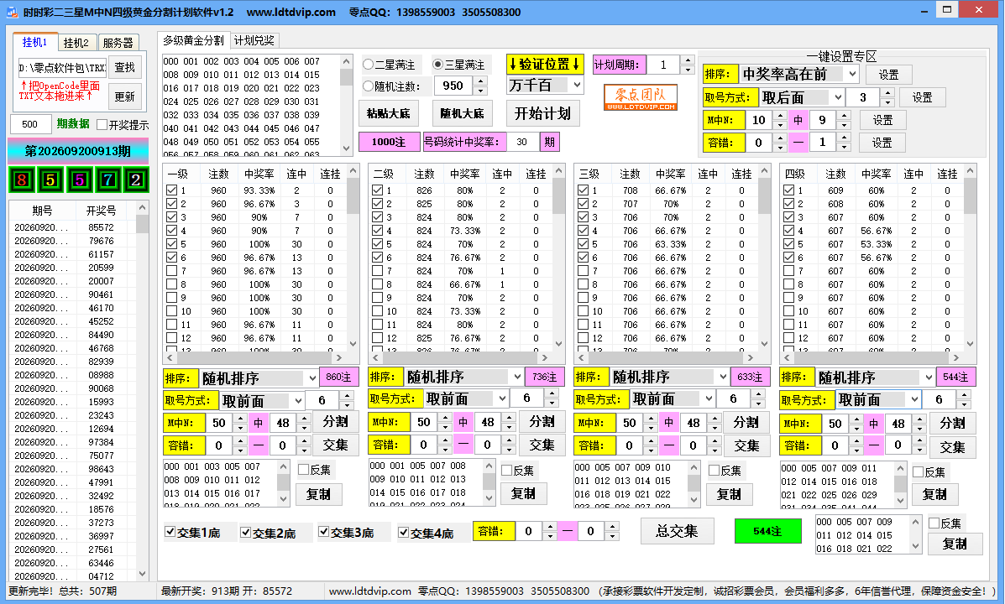Switch to the 计划兑奖 tab
This screenshot has width=1005, height=604.
point(254,40)
